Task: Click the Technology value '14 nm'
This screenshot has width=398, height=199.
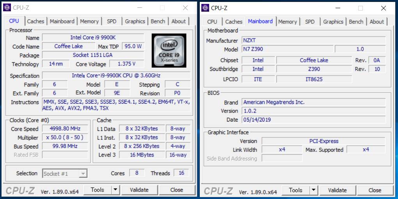Action: tap(56, 64)
